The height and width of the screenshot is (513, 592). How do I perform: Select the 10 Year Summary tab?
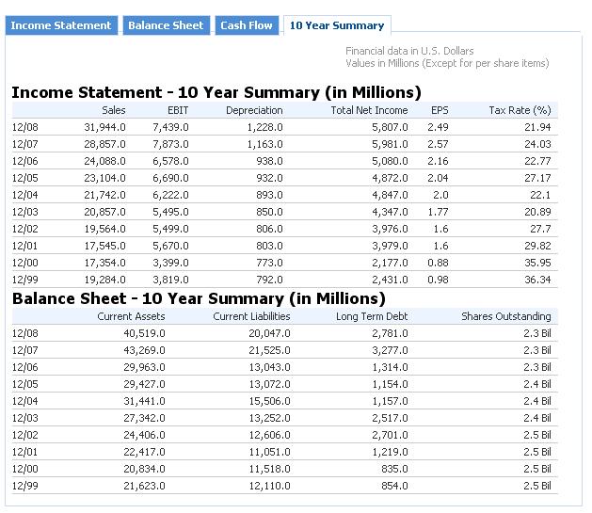point(337,25)
